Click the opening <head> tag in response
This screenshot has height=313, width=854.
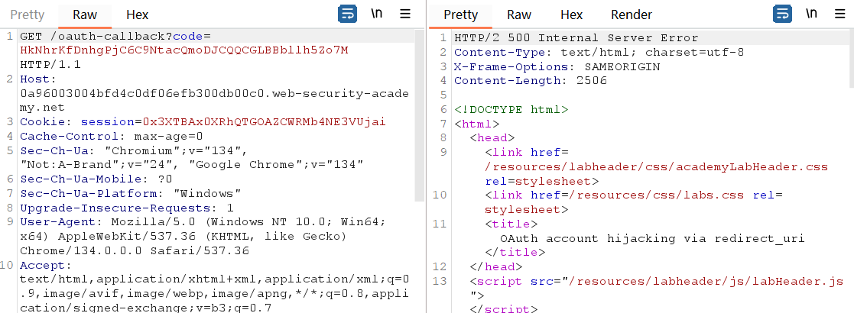[x=492, y=137]
